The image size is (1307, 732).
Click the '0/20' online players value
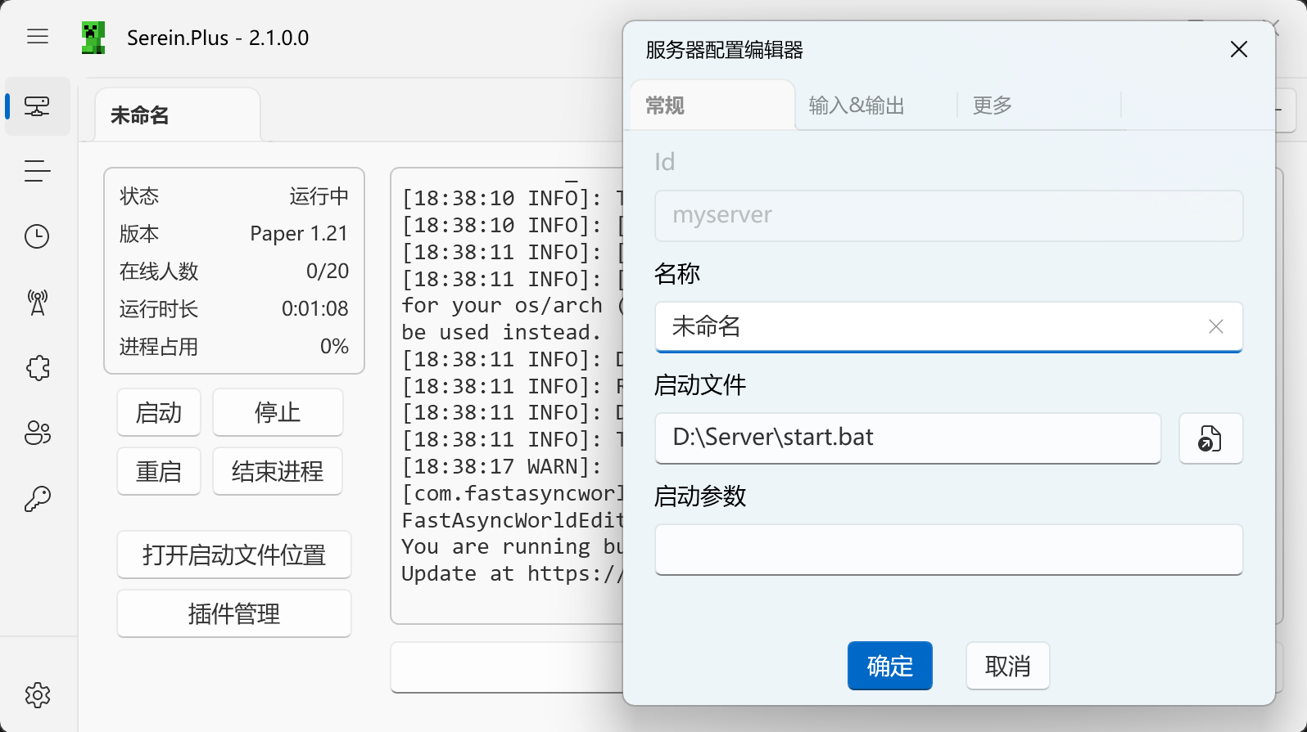[x=328, y=272]
